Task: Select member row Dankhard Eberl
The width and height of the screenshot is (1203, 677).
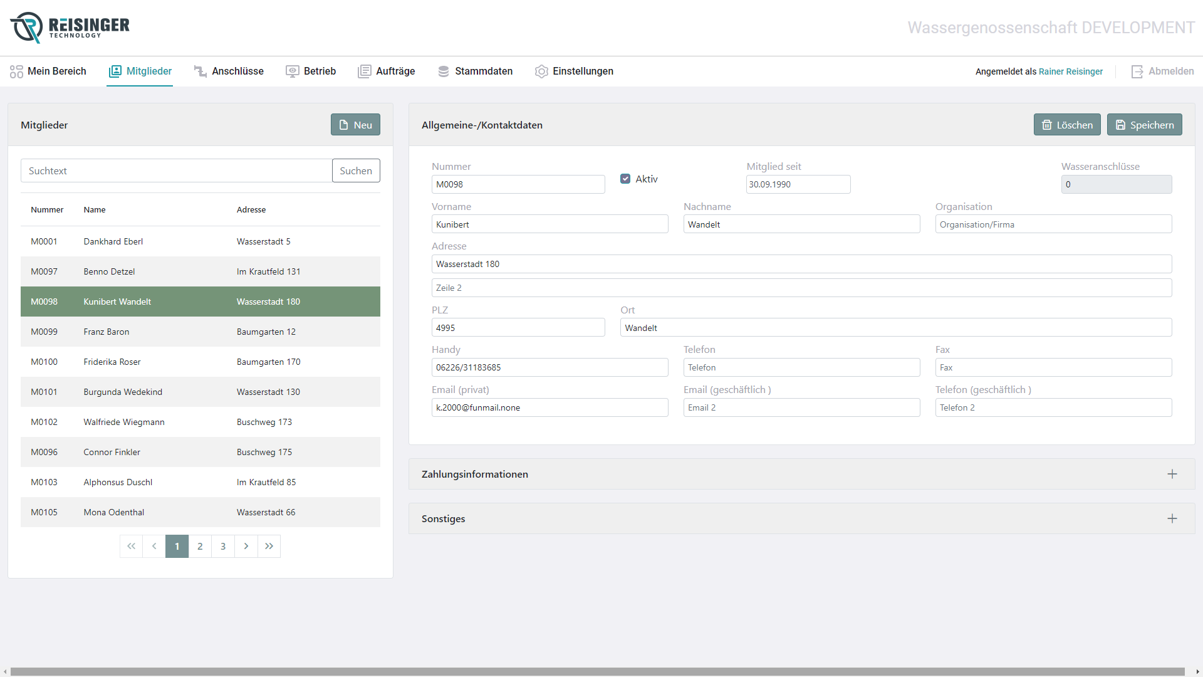Action: [x=200, y=241]
